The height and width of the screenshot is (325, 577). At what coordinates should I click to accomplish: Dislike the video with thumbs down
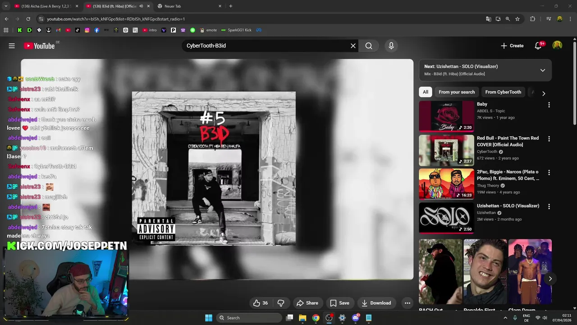coord(281,303)
